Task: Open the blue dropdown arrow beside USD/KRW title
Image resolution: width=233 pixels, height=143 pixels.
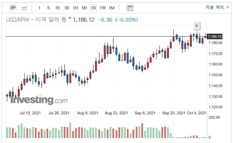Action: pyautogui.click(x=70, y=18)
